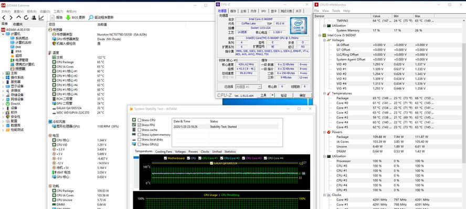
Task: Open the 测试分数 tab in CPU-Z
Action: [286, 11]
